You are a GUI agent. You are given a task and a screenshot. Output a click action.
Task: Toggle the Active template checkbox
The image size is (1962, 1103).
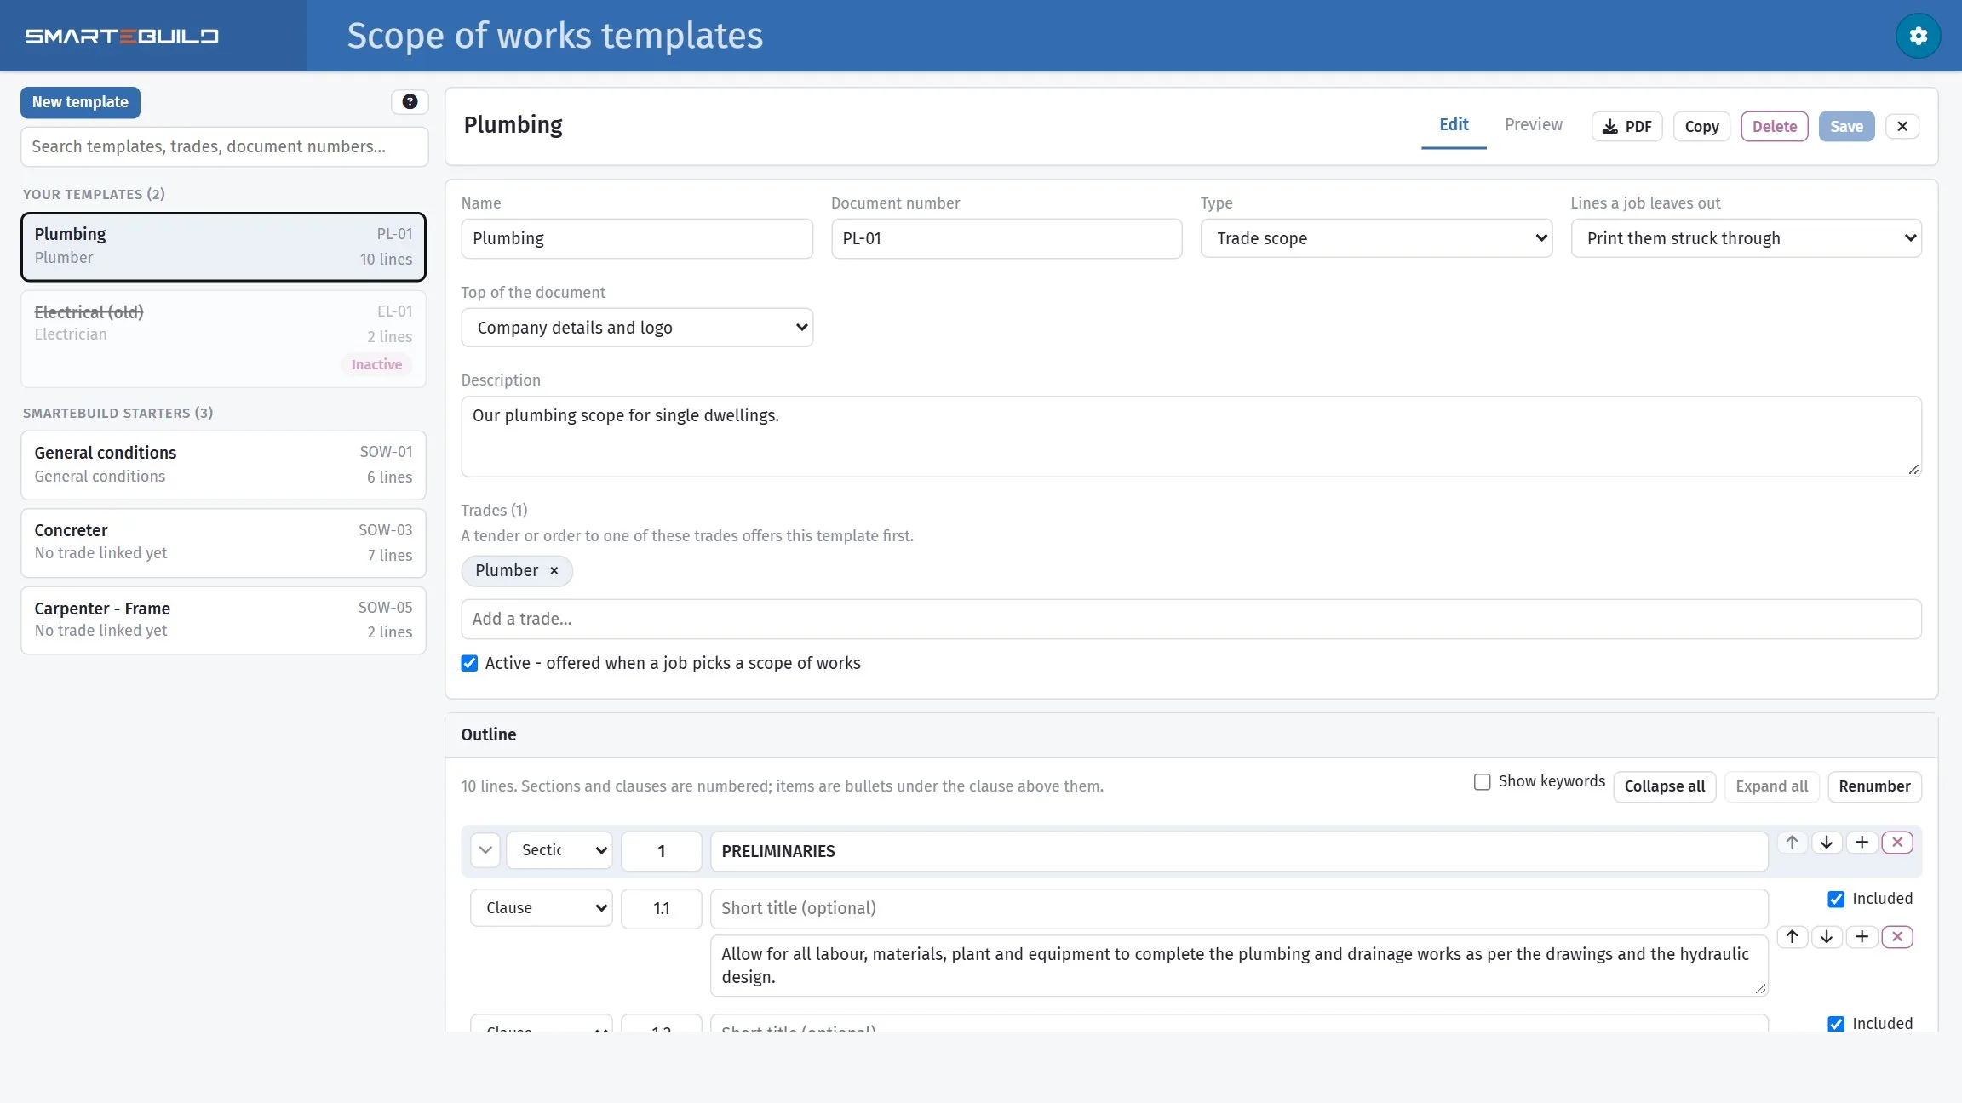coord(469,663)
